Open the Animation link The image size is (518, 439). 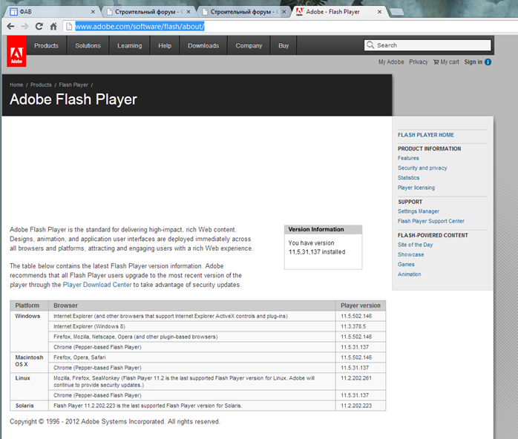coord(410,274)
